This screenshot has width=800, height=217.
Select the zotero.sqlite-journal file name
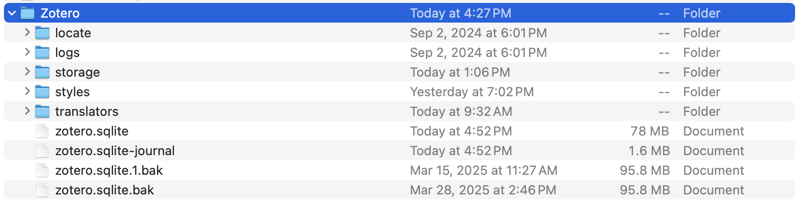click(x=115, y=151)
